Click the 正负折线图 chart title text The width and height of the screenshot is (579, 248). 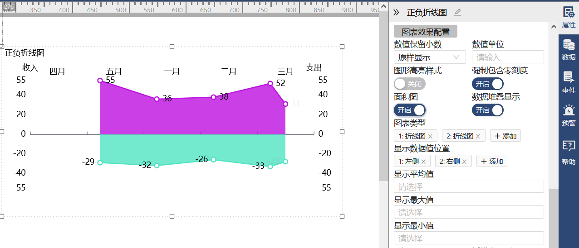point(25,53)
